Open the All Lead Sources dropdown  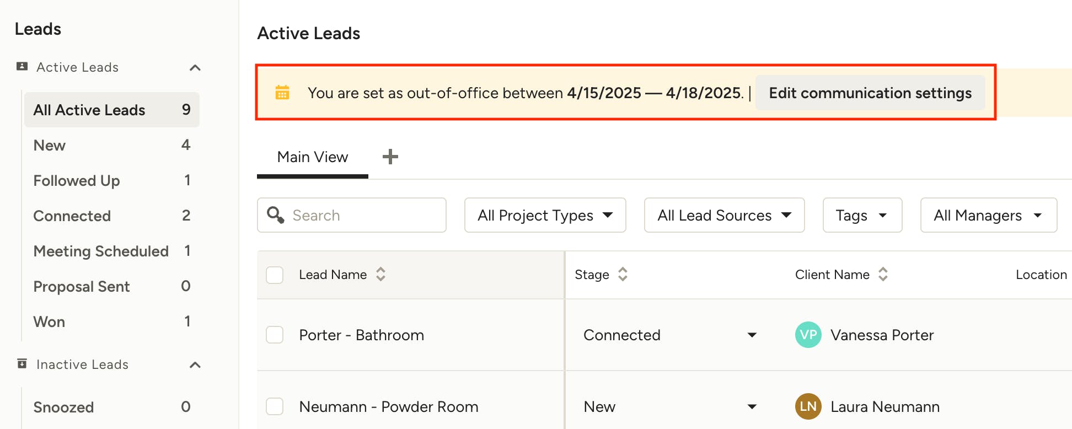pyautogui.click(x=724, y=215)
